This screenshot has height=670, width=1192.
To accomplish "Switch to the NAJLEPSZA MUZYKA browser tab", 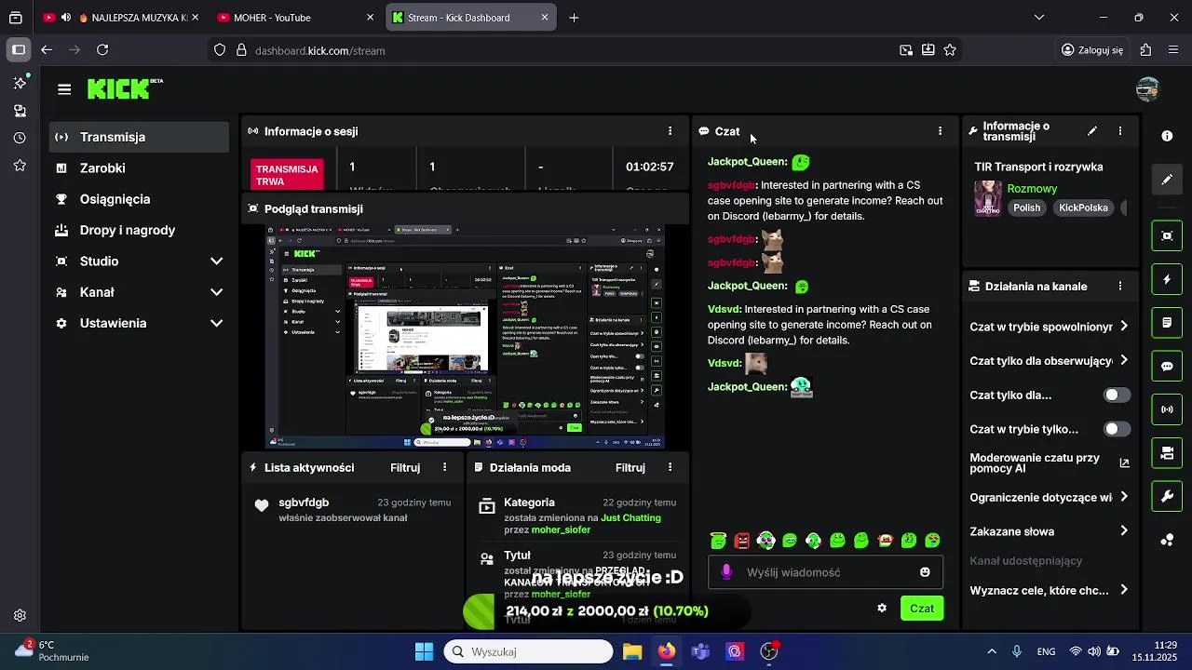I will point(121,18).
